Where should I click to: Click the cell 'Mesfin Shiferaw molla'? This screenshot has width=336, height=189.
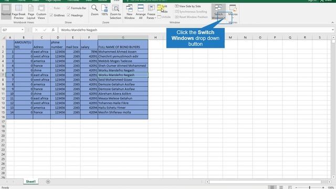(123, 112)
